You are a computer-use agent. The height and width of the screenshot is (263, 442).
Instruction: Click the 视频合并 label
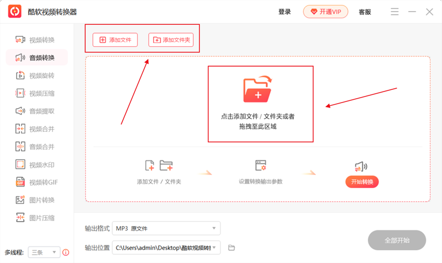click(42, 129)
